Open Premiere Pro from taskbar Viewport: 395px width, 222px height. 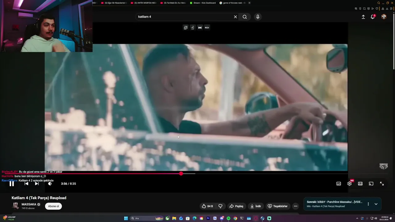(208, 218)
